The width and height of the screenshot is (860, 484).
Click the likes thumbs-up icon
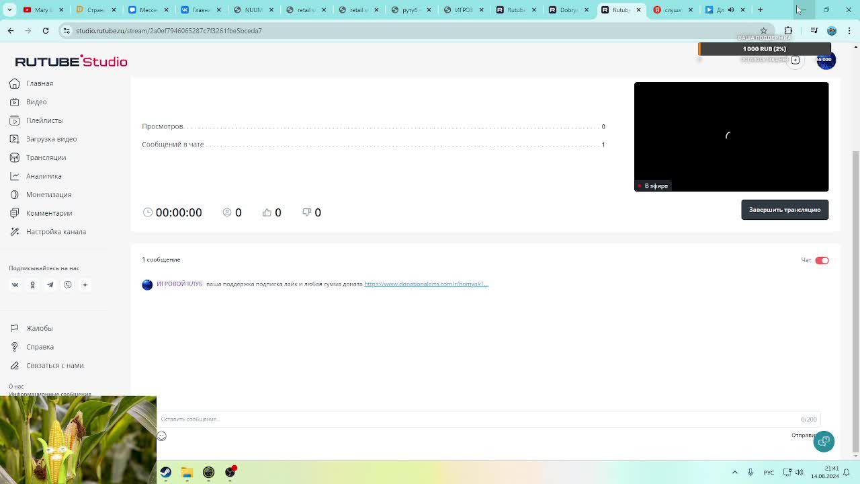(x=267, y=212)
